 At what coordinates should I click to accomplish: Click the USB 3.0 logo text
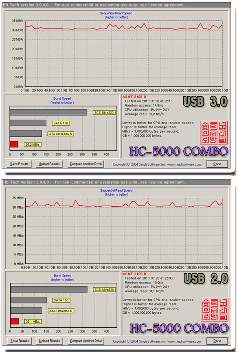[205, 101]
